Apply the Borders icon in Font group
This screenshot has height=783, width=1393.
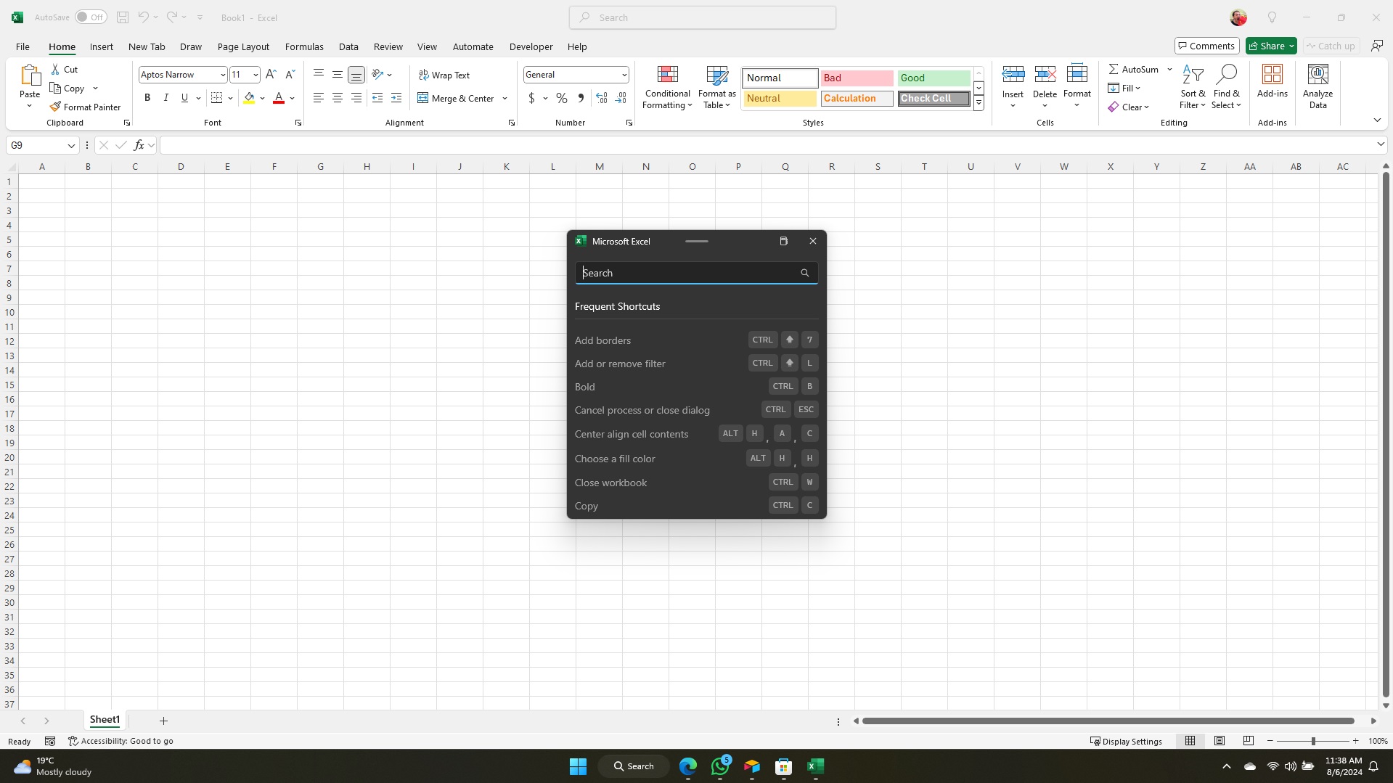click(x=216, y=98)
